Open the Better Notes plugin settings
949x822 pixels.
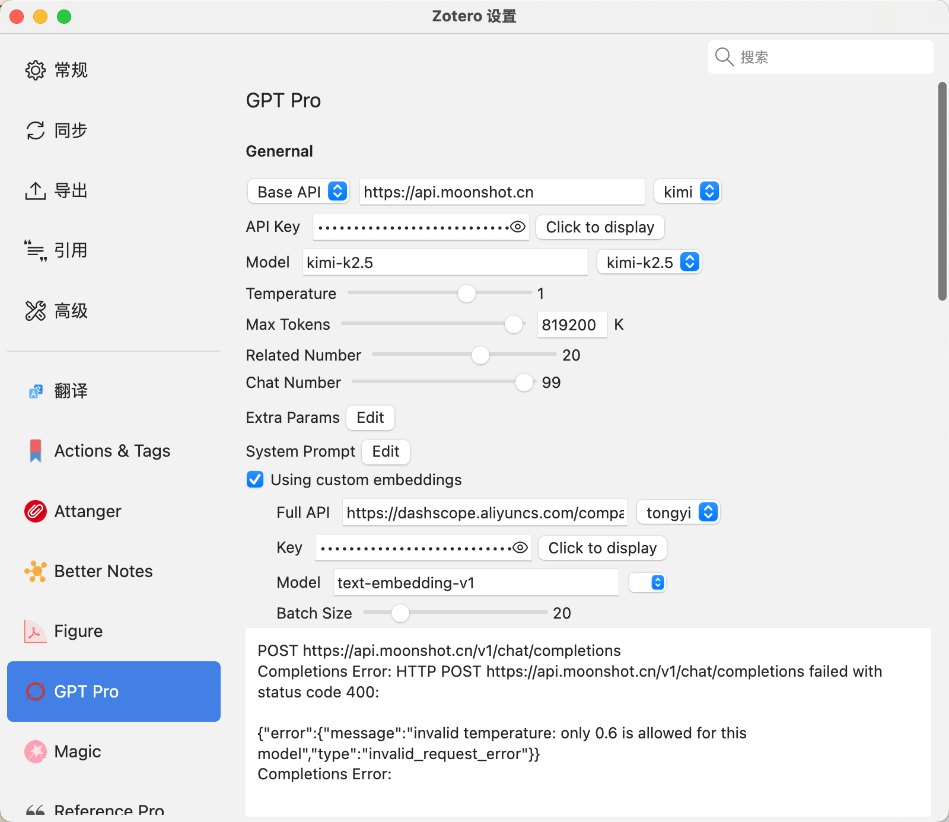114,571
